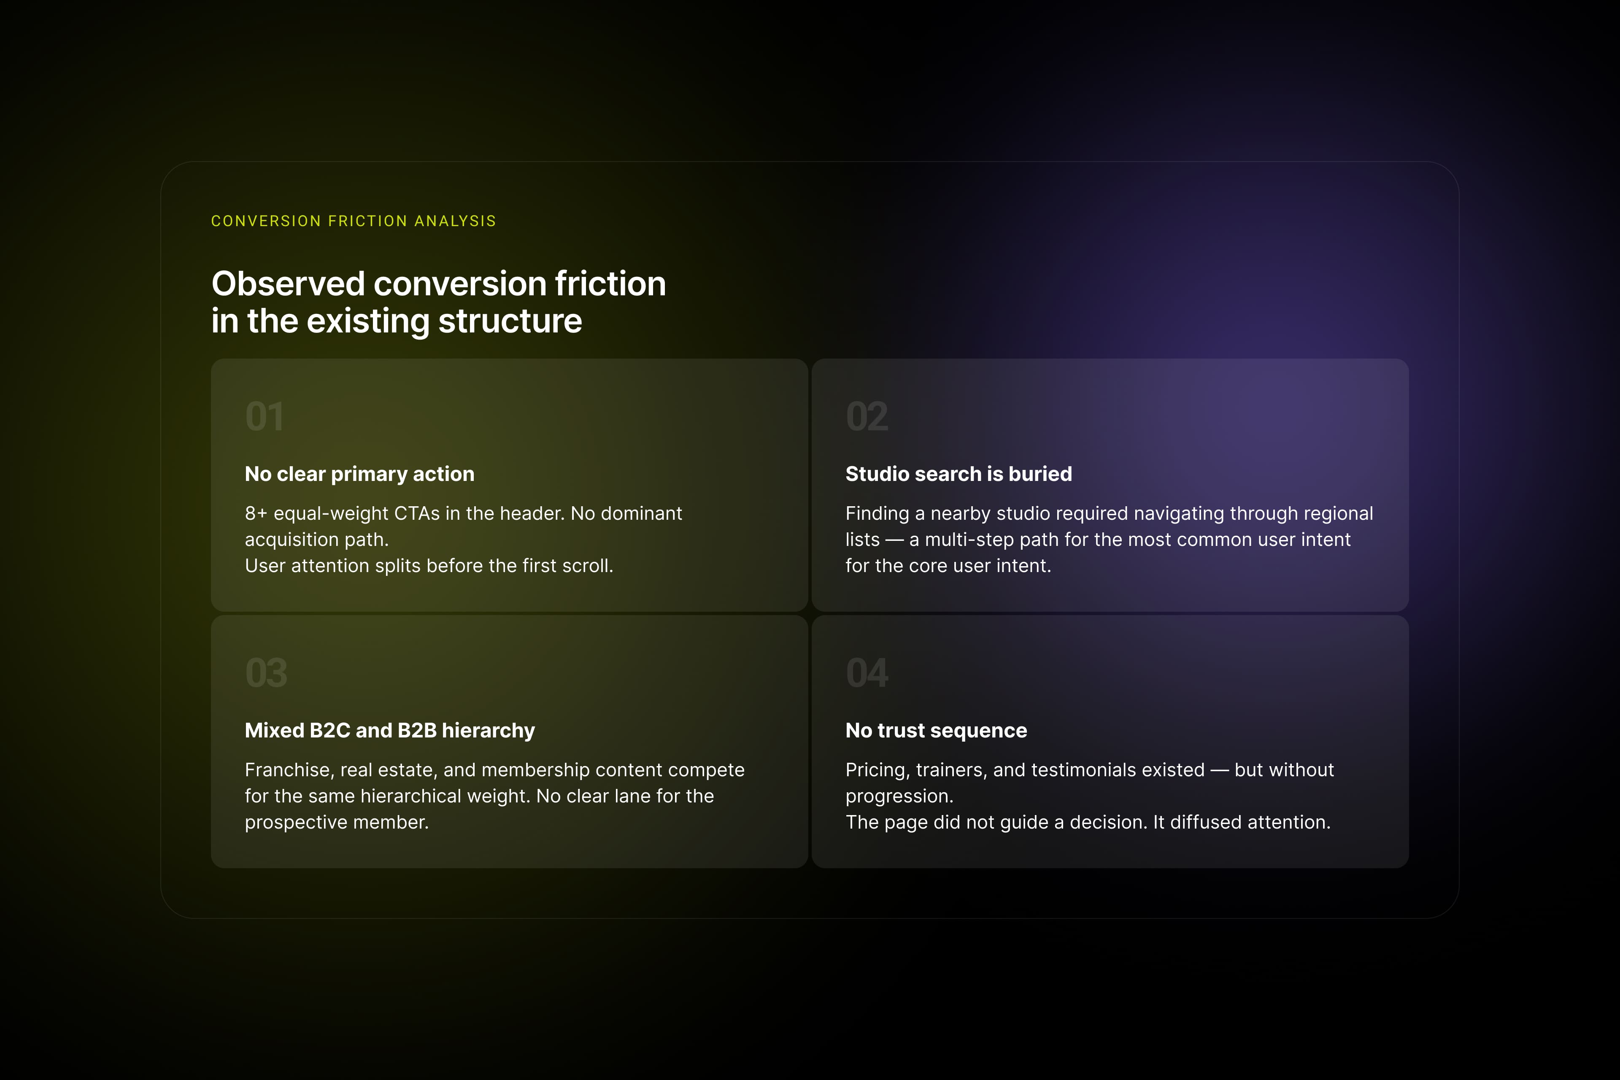Select "User attention splits before the first scroll" line
Screen dimensions: 1620x1080
(x=429, y=566)
